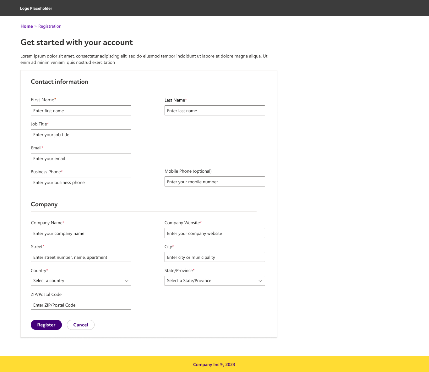Viewport: 429px width, 372px height.
Task: Click the Street field label
Action: 38,247
